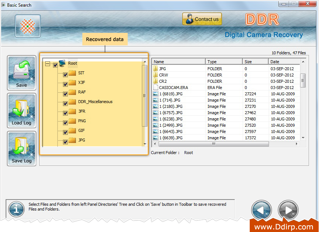319x232 pixels.
Task: Open the Contact us button
Action: 202,19
